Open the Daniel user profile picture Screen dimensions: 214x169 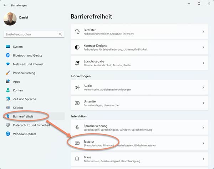pyautogui.click(x=10, y=19)
